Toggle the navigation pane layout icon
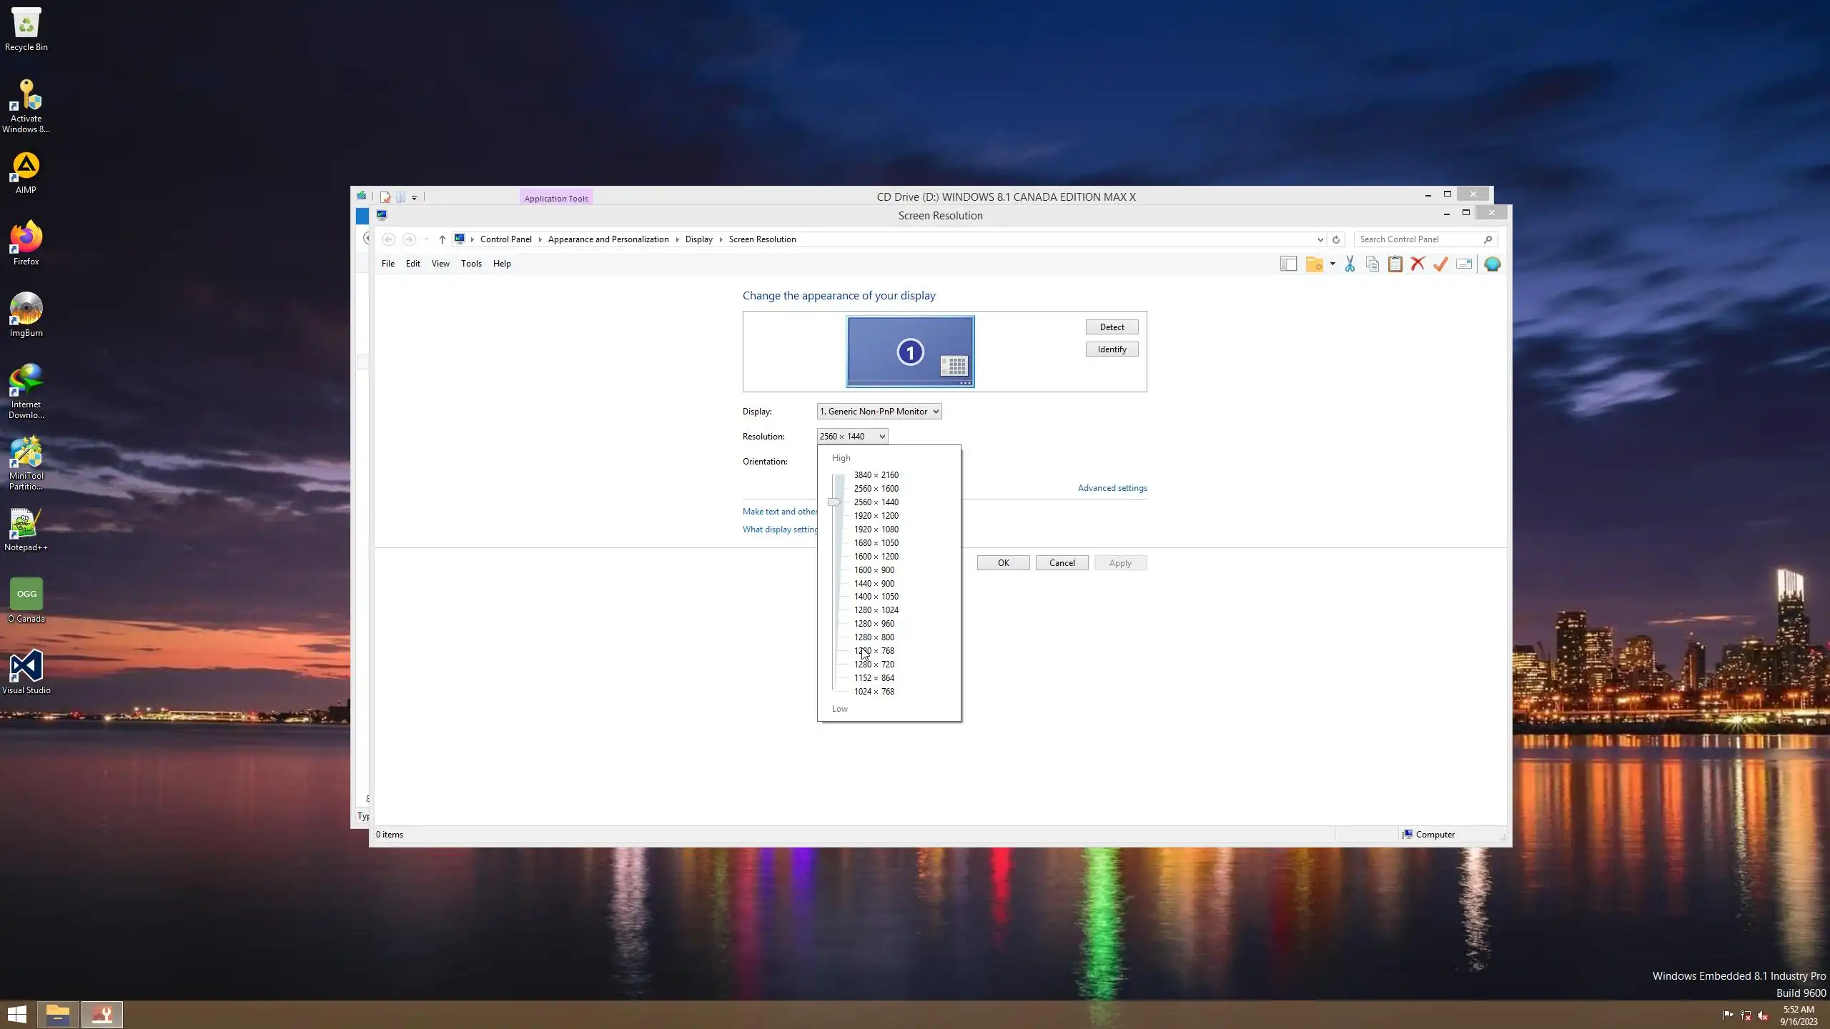The height and width of the screenshot is (1029, 1830). (1288, 264)
